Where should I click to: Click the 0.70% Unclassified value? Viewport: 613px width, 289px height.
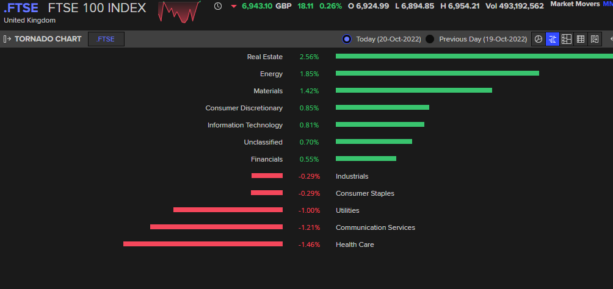point(309,142)
